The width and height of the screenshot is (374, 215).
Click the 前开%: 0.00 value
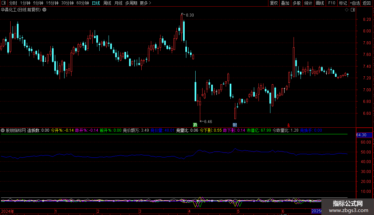pyautogui.click(x=111, y=130)
